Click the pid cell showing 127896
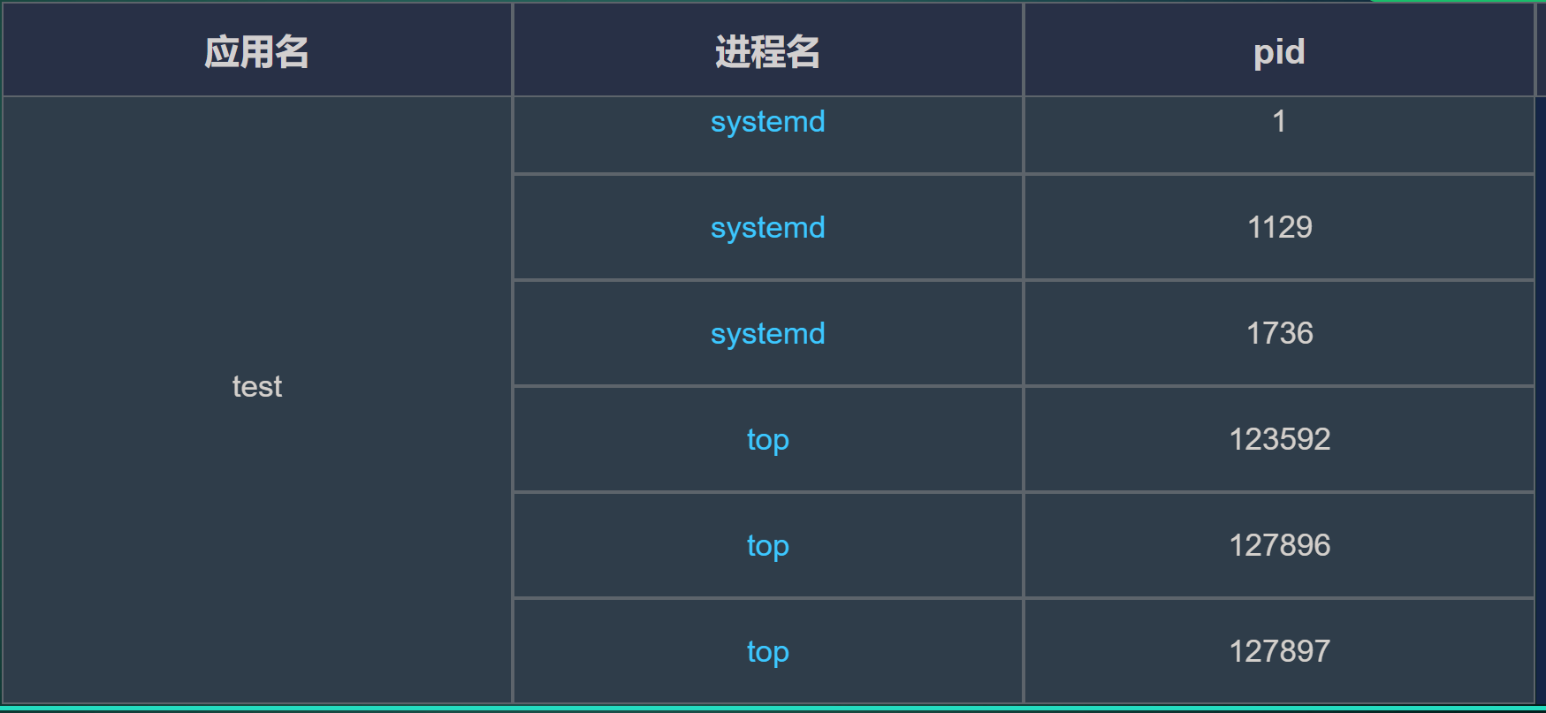1546x713 pixels. (x=1279, y=546)
